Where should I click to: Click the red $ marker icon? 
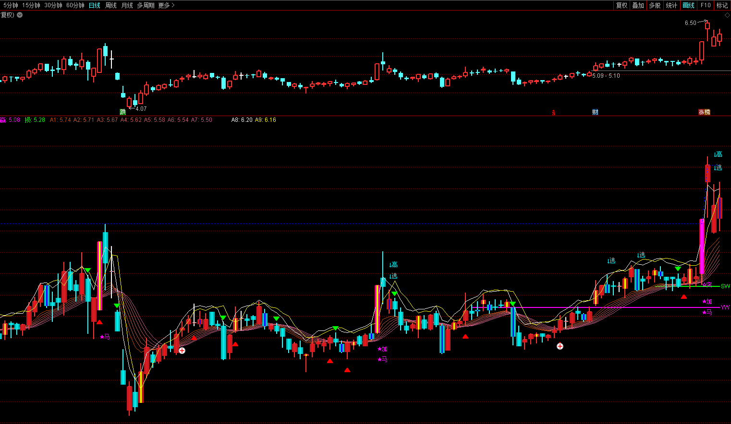(x=554, y=113)
